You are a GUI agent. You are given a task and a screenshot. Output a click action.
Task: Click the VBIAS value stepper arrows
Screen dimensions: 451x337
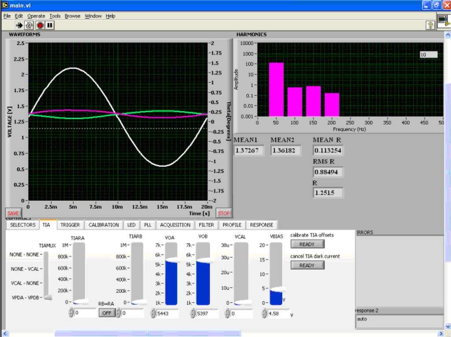click(x=264, y=313)
